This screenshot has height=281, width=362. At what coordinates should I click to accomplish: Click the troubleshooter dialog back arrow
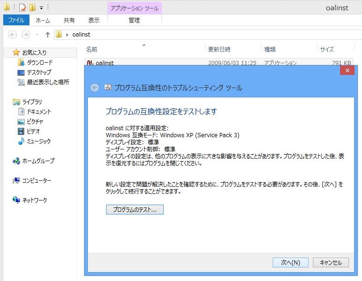point(94,88)
